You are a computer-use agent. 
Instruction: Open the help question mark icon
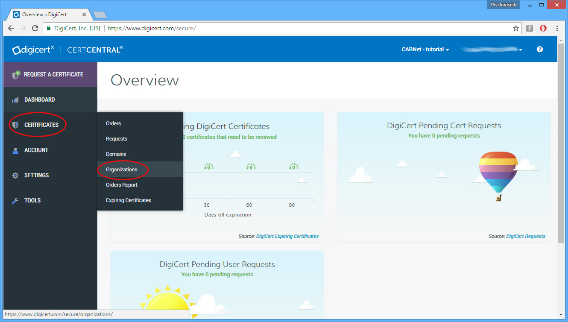540,50
